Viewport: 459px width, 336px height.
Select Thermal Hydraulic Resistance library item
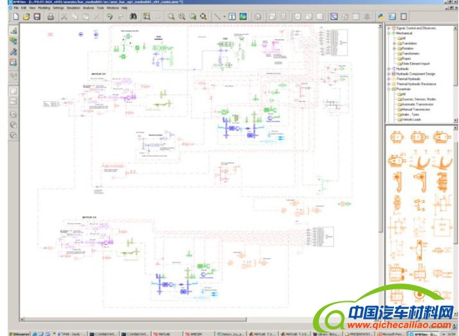click(x=420, y=83)
